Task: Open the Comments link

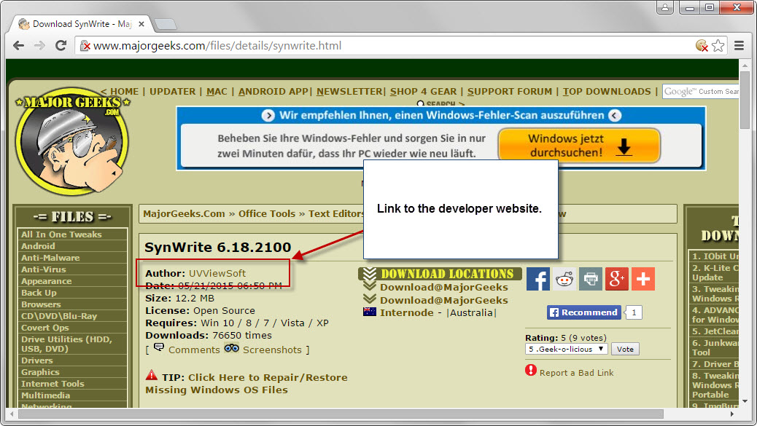Action: [194, 350]
